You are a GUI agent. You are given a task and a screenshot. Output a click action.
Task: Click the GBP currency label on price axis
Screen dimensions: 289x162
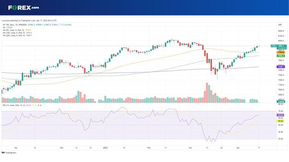280,25
